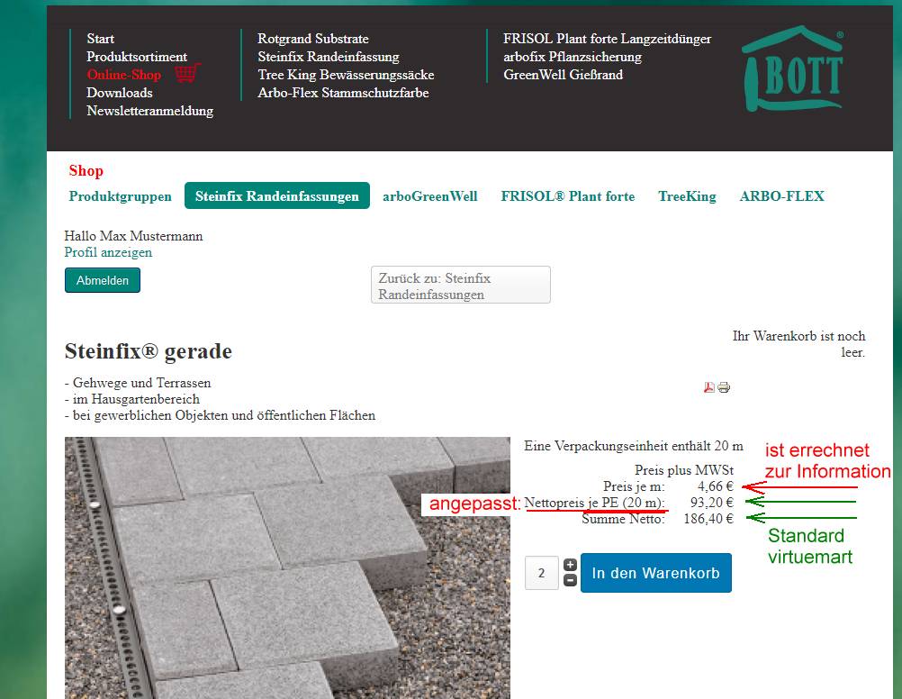The width and height of the screenshot is (902, 699).
Task: Go back to Steinfix Randeinfassungen category
Action: coord(460,286)
